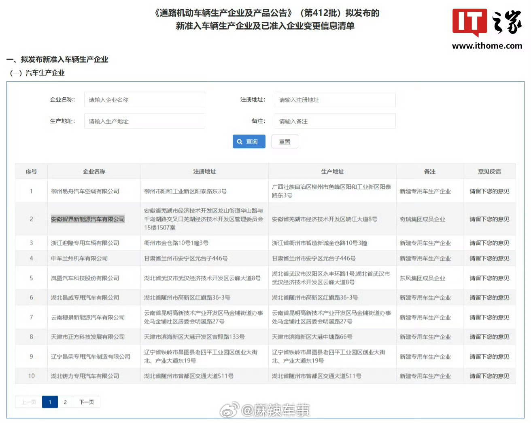Select remark 东风集团成员企业
Image resolution: width=531 pixels, height=423 pixels.
(x=423, y=278)
